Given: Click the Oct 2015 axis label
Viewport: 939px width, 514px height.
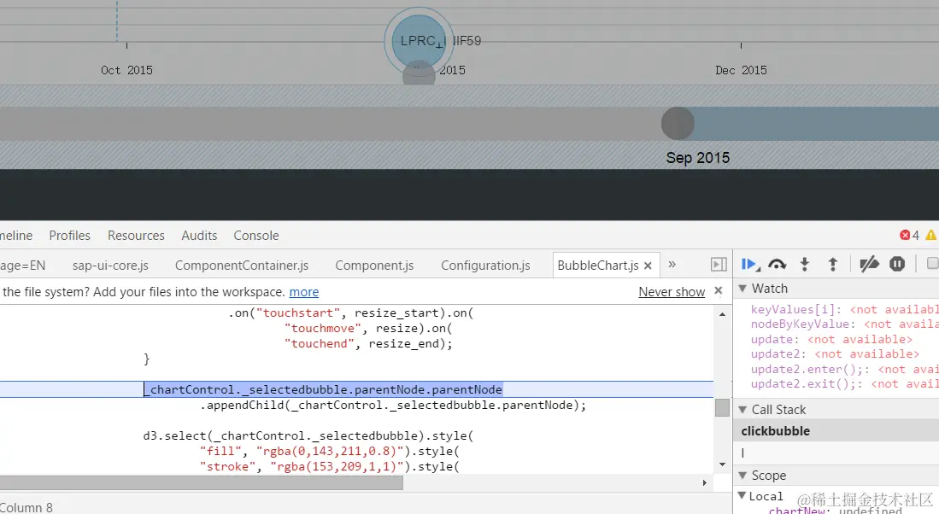Looking at the screenshot, I should tap(127, 70).
